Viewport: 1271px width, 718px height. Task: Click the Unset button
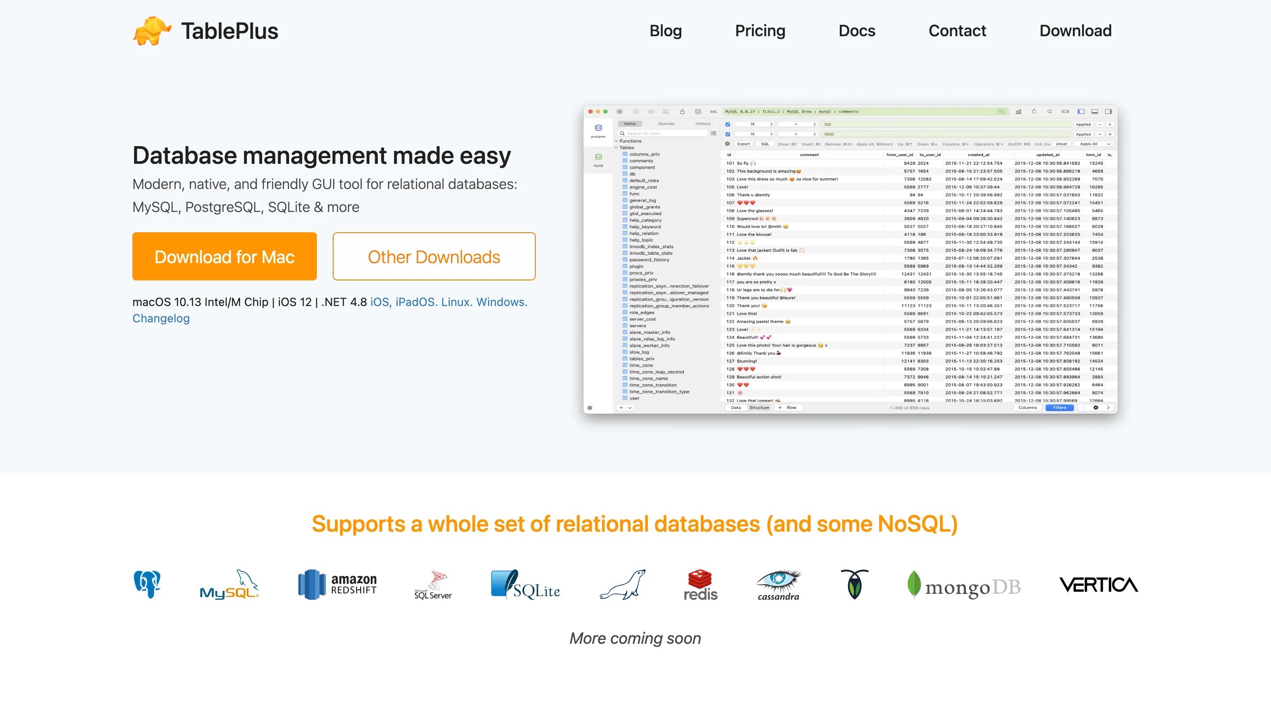pyautogui.click(x=1061, y=144)
